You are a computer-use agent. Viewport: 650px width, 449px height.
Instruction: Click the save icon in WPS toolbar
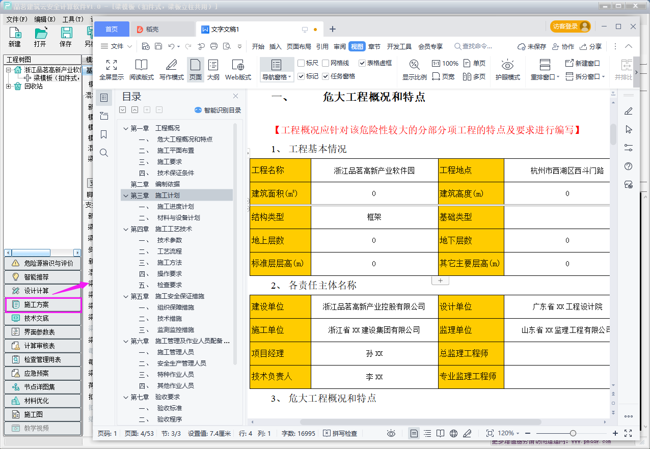(158, 46)
